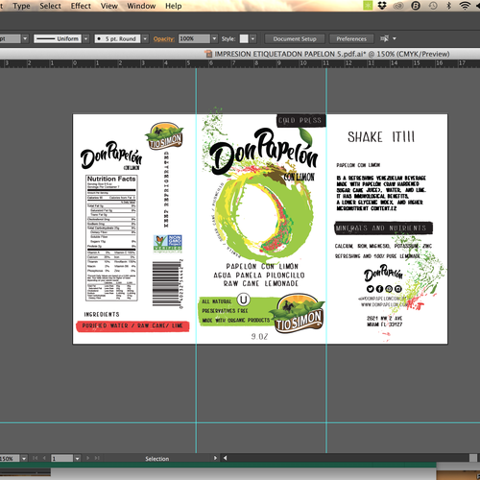Select the red PURIFIED WATER ingredients banner

[x=132, y=325]
